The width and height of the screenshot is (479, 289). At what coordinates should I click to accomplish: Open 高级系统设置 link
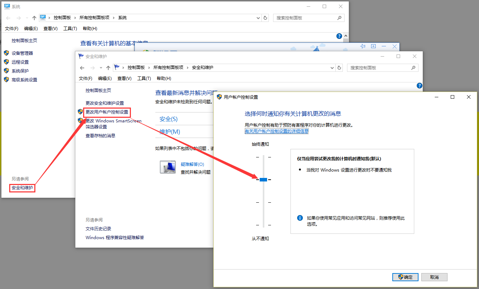coord(24,80)
